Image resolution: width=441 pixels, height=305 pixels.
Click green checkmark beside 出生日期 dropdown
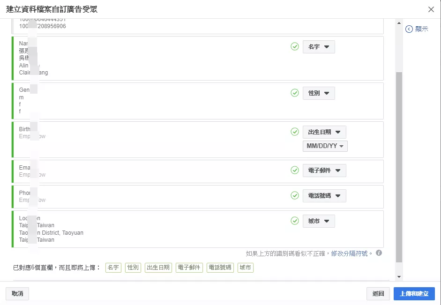[294, 132]
